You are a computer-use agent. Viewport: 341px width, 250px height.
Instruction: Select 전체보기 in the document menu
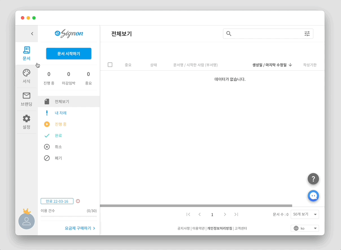coord(69,102)
